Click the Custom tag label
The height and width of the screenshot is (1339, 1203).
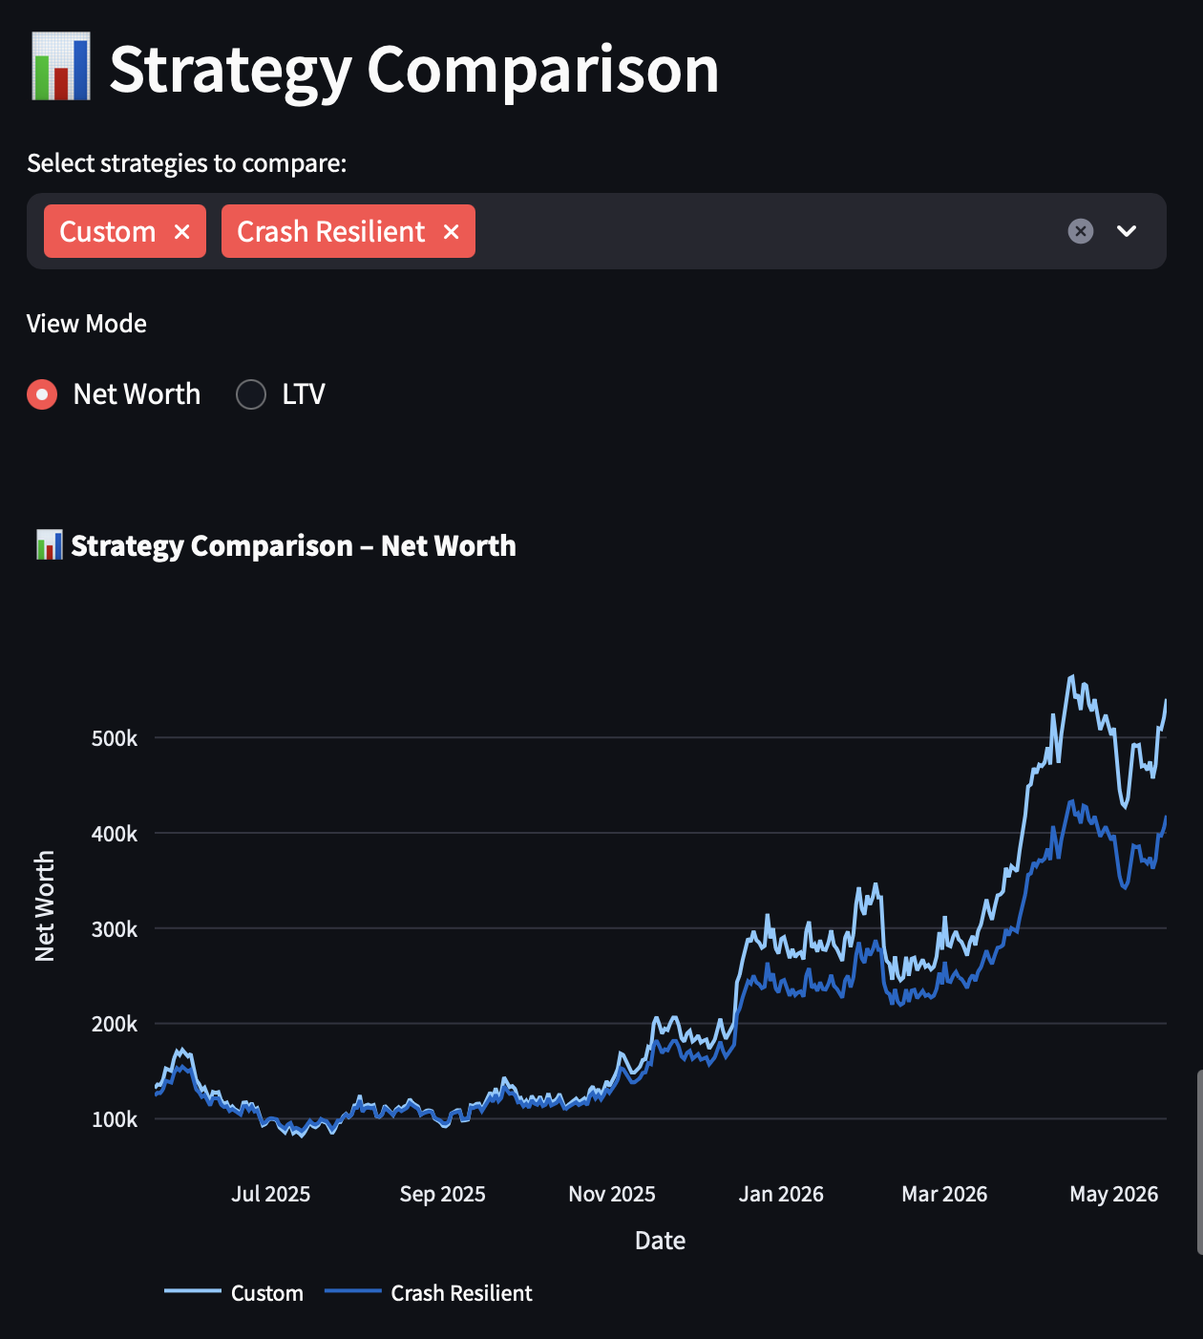pos(107,232)
